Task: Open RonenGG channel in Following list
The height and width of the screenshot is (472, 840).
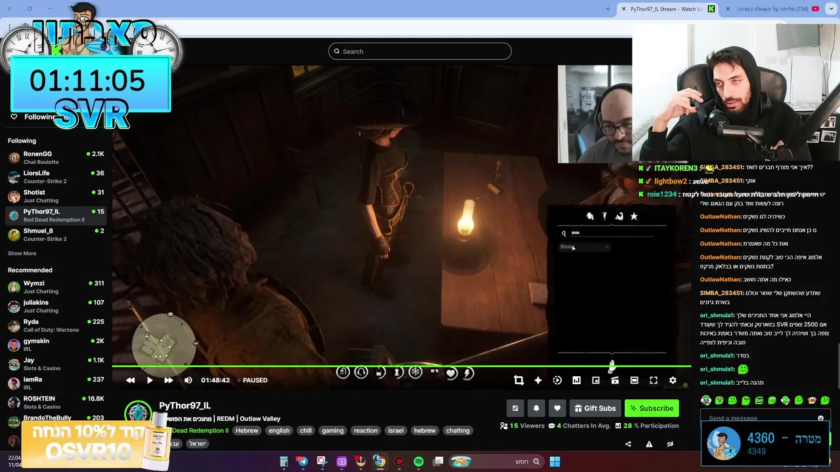Action: 56,157
